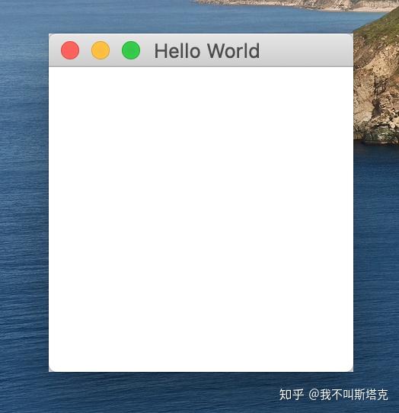Click the "Hello World" title text
Image resolution: width=399 pixels, height=413 pixels.
(x=207, y=51)
